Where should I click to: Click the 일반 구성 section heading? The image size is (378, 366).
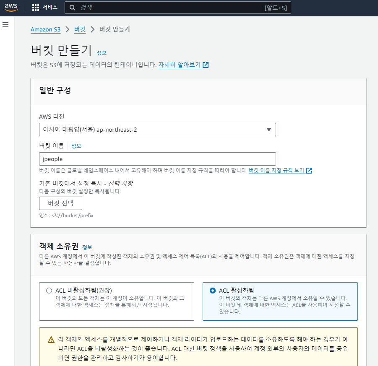coord(55,91)
